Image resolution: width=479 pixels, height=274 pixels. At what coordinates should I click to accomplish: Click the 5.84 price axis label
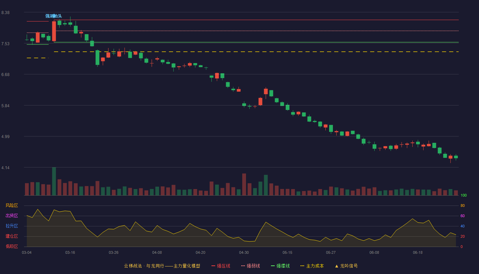(5, 106)
